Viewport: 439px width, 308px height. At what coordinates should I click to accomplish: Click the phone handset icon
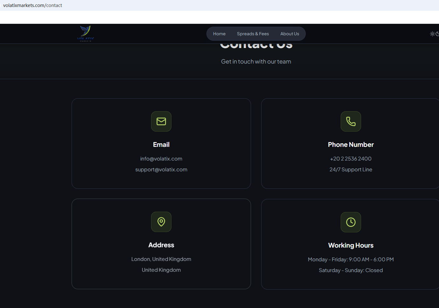click(351, 121)
